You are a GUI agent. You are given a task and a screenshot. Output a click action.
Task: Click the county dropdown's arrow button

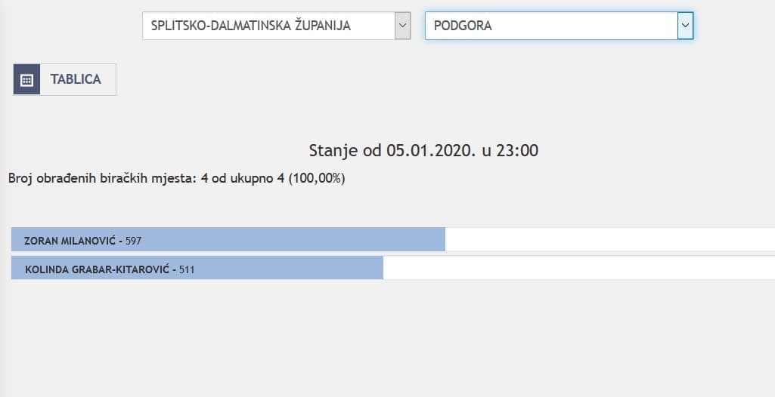point(402,26)
